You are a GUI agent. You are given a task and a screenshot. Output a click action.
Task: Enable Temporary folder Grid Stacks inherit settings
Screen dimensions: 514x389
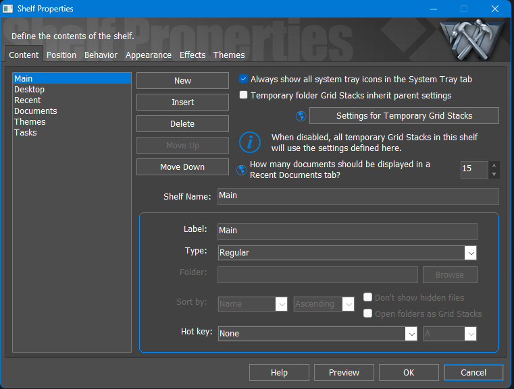[x=243, y=95]
